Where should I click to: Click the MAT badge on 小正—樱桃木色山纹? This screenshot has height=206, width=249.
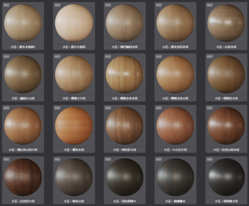(159, 57)
